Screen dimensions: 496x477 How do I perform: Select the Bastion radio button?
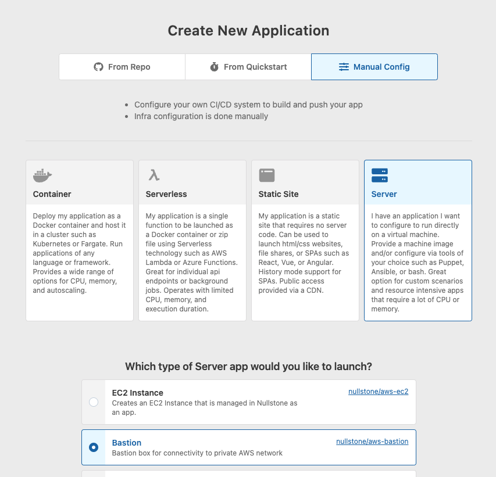coord(94,447)
